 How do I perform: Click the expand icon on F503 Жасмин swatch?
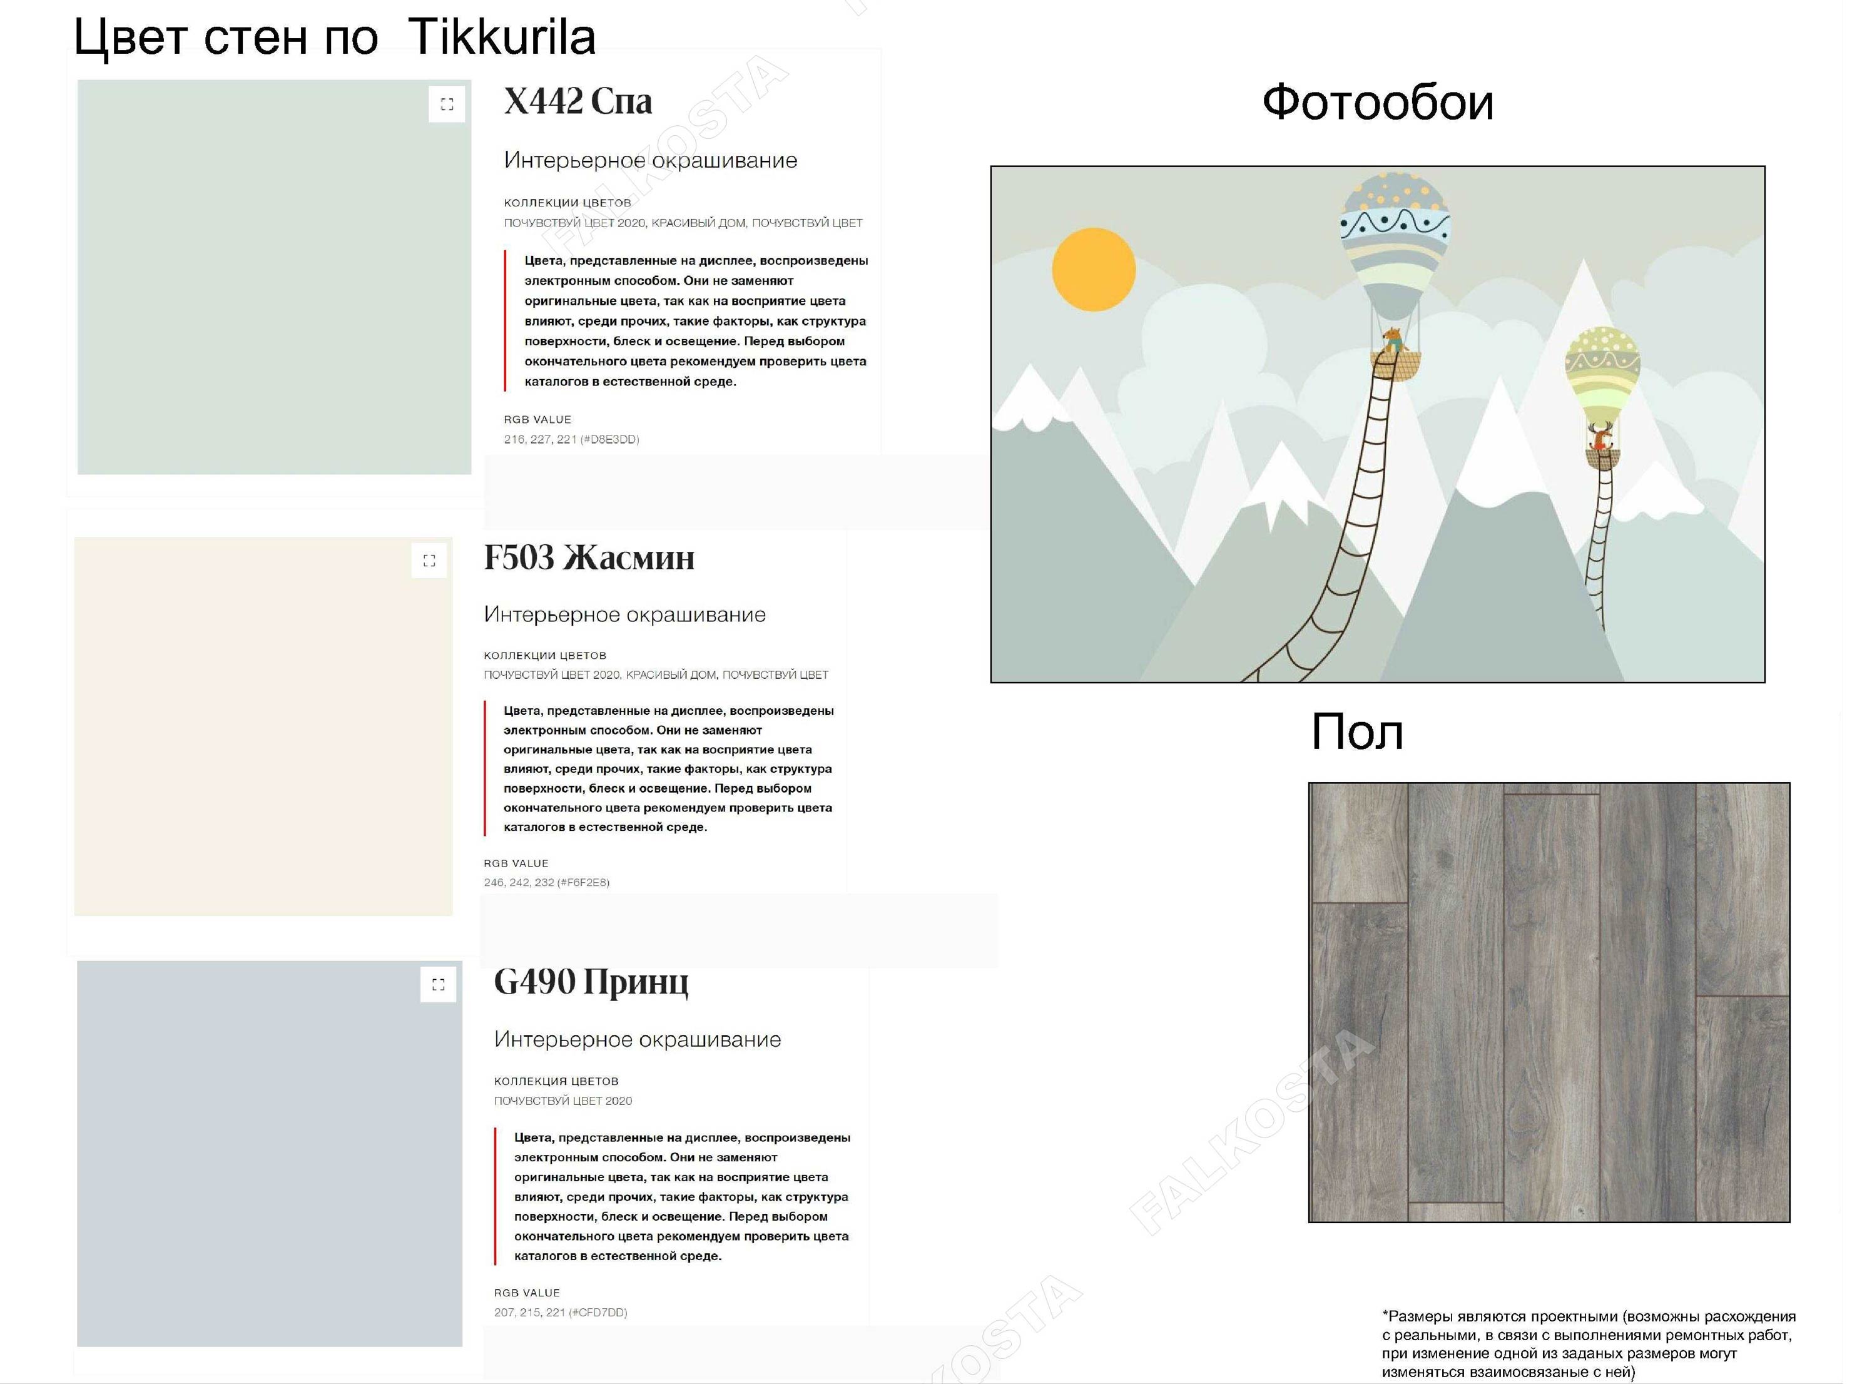coord(429,561)
